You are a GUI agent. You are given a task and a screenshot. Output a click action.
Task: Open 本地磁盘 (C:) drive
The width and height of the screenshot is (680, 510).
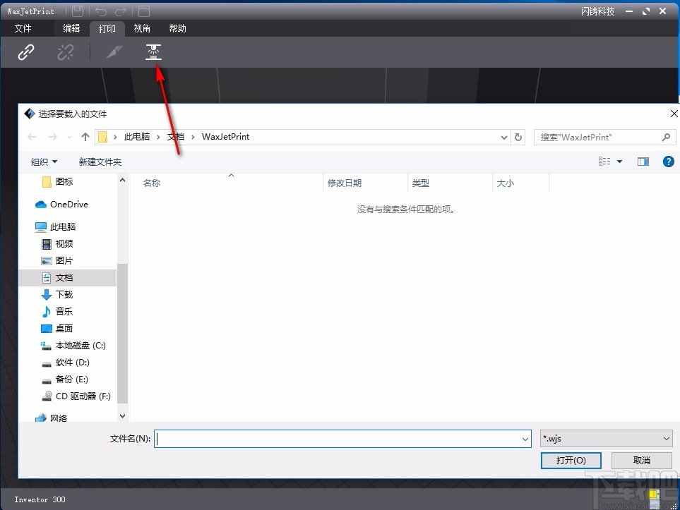[x=80, y=346]
